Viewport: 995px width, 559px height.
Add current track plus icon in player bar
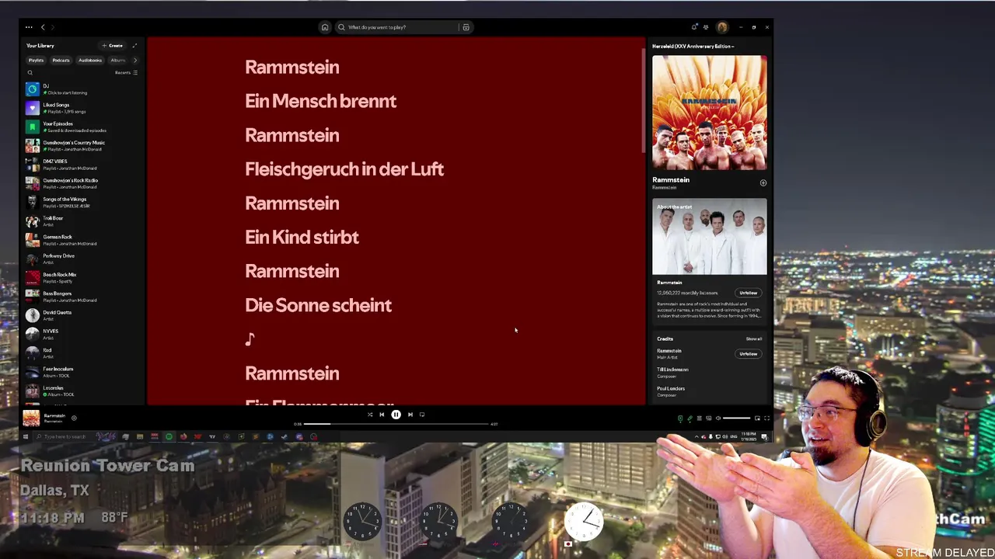74,418
